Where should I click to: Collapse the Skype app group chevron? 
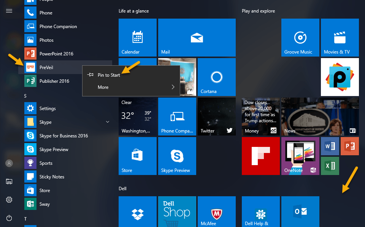(x=107, y=122)
